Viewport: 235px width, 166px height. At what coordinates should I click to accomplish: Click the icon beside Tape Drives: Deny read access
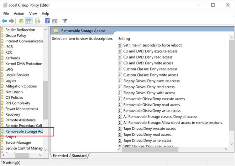[120, 135]
